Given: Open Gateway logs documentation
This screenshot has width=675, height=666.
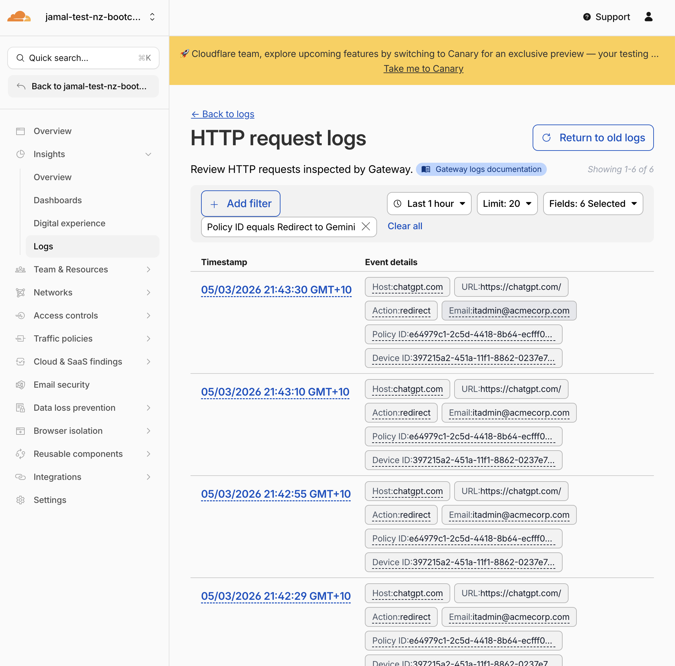Looking at the screenshot, I should coord(481,169).
